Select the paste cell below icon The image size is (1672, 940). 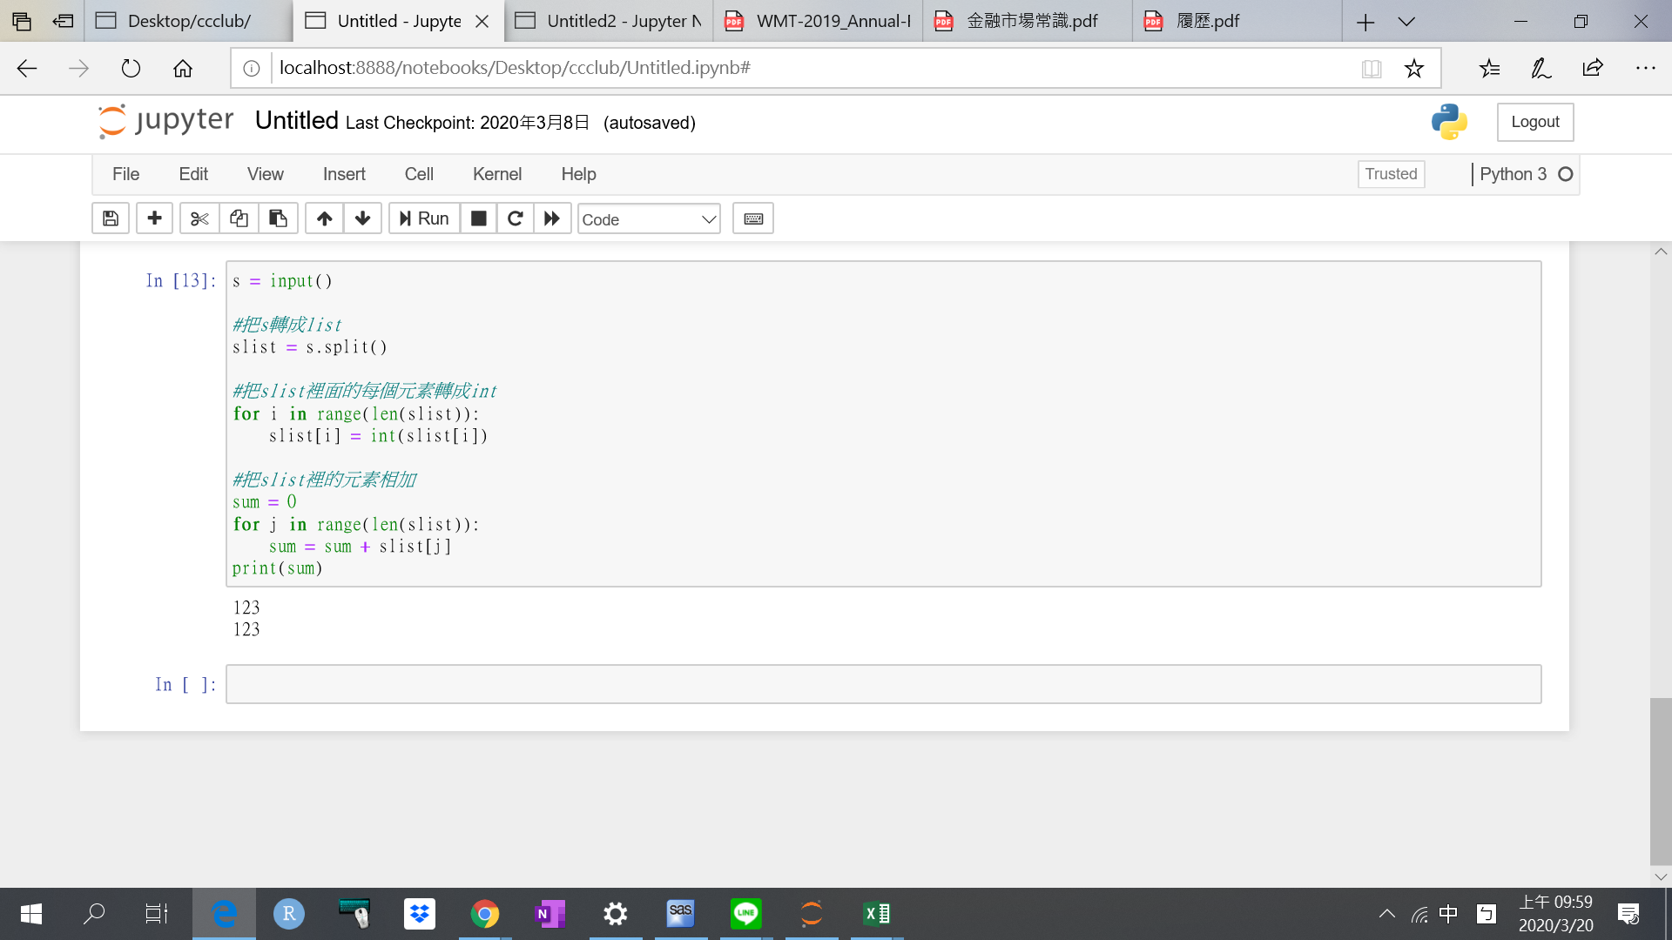click(278, 218)
